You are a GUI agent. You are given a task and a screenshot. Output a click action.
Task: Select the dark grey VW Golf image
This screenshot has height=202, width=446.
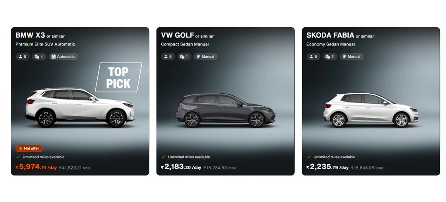(x=225, y=110)
